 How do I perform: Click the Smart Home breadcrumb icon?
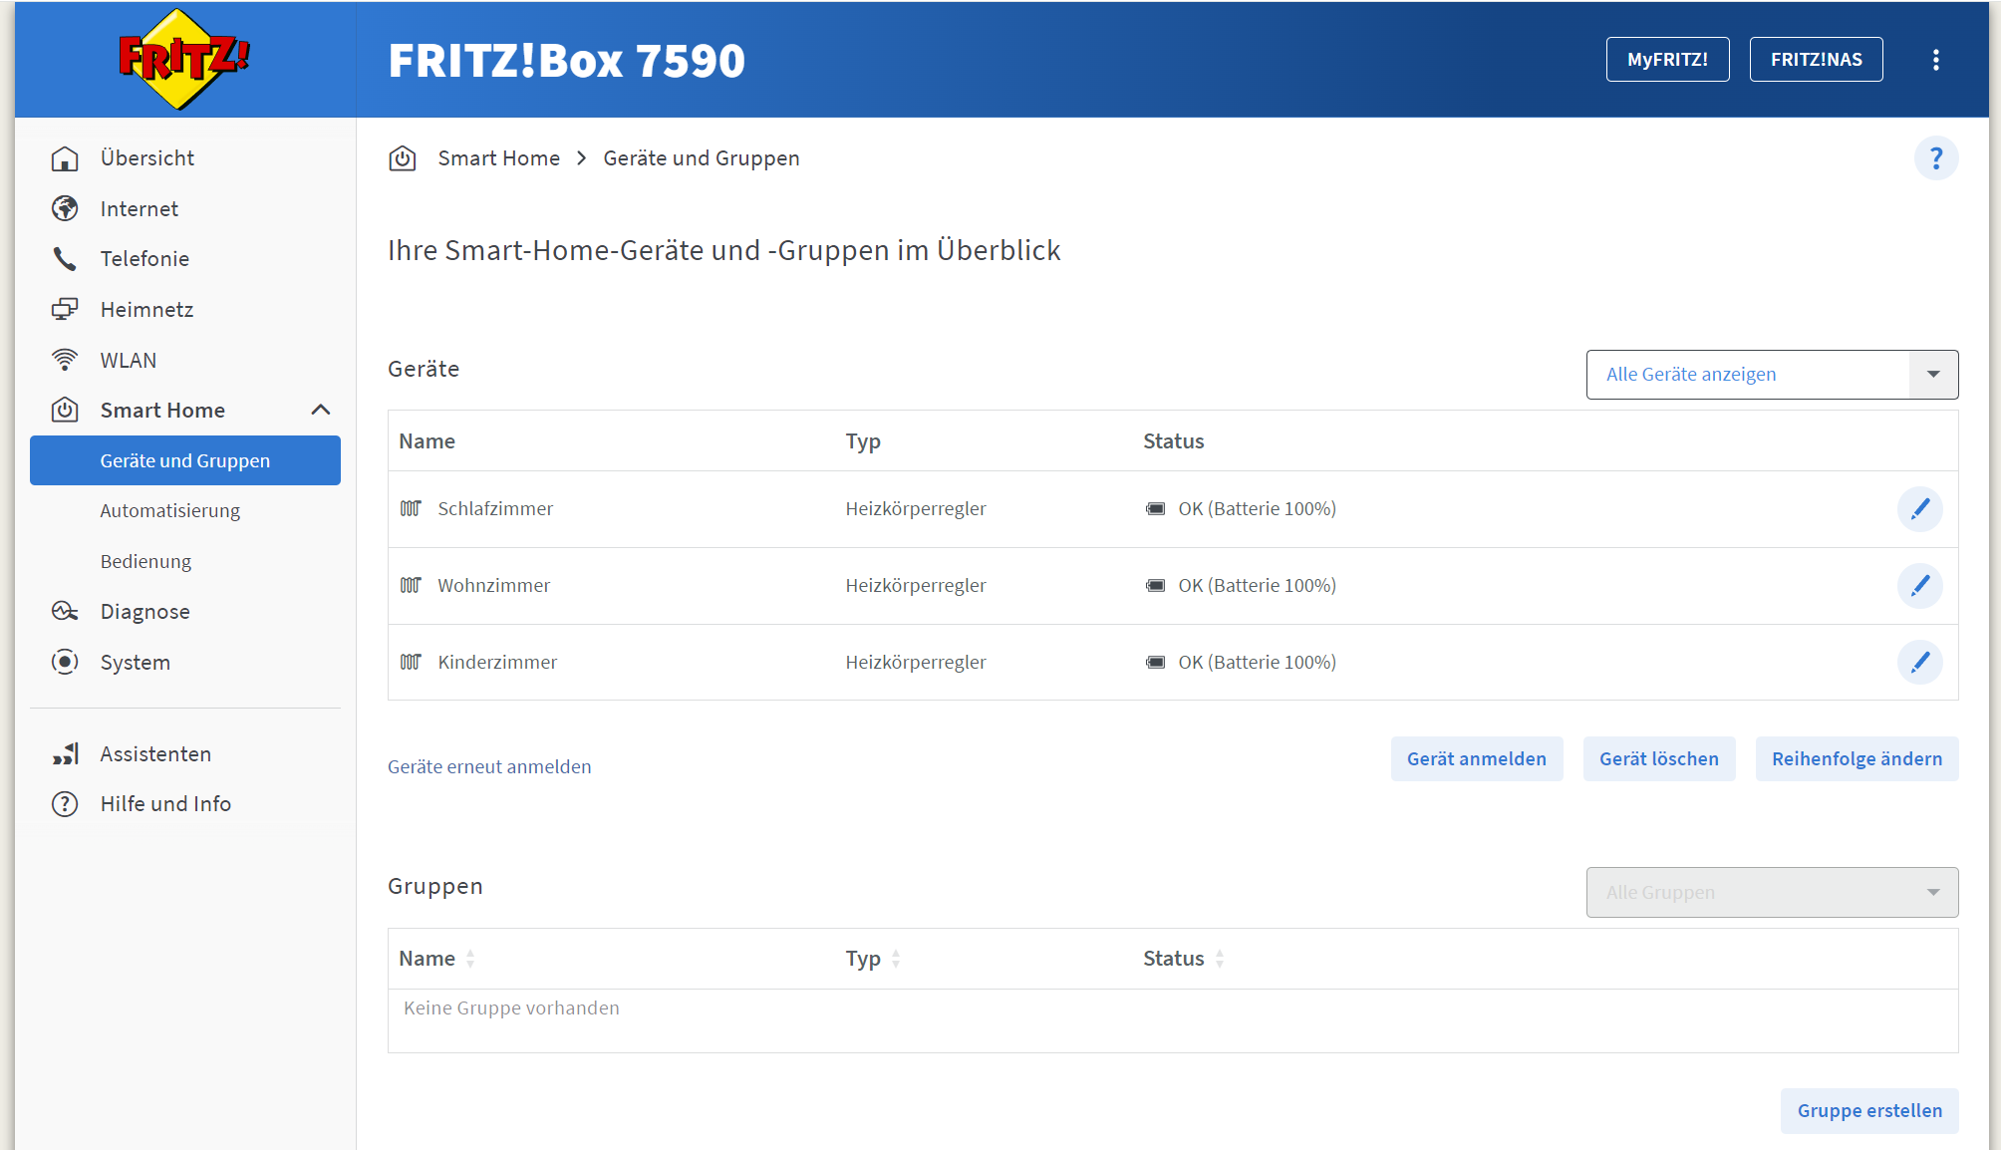(402, 158)
